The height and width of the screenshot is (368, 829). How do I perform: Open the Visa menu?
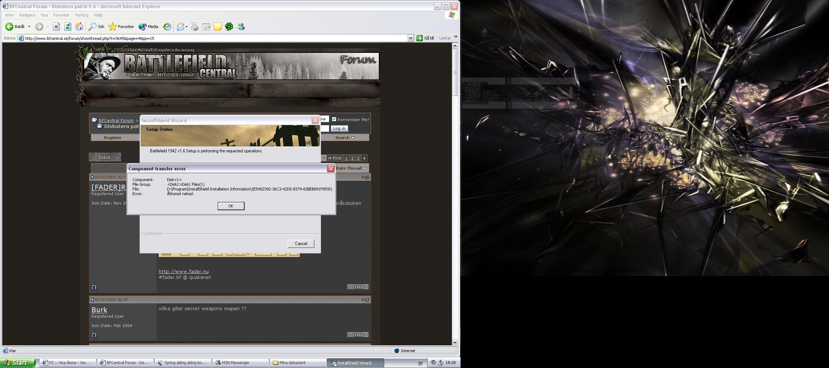[44, 15]
